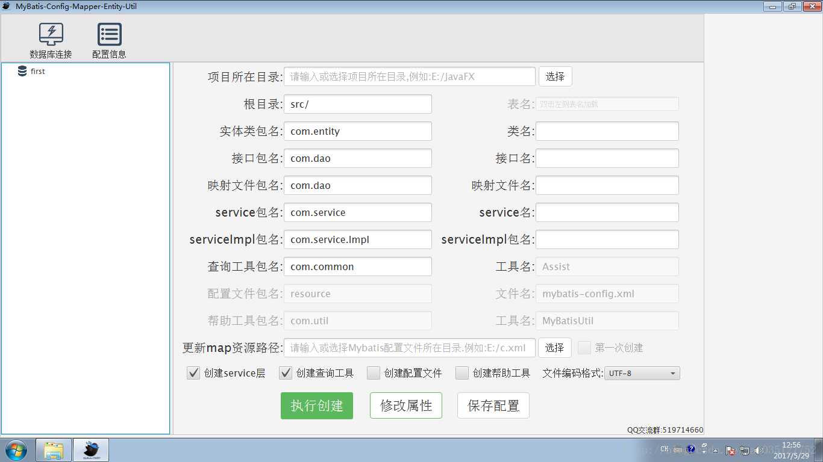Click the 接口包名 field with com.dao
Viewport: 823px width, 462px height.
(x=358, y=158)
